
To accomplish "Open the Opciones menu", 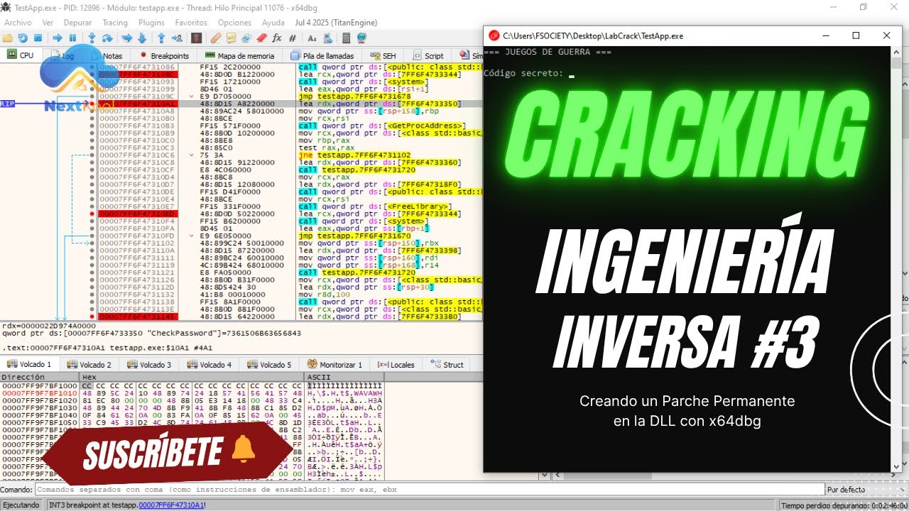I will [234, 23].
